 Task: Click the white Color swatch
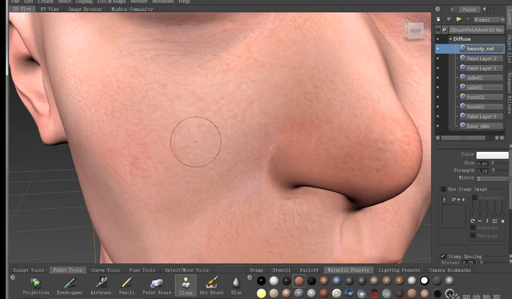click(492, 155)
